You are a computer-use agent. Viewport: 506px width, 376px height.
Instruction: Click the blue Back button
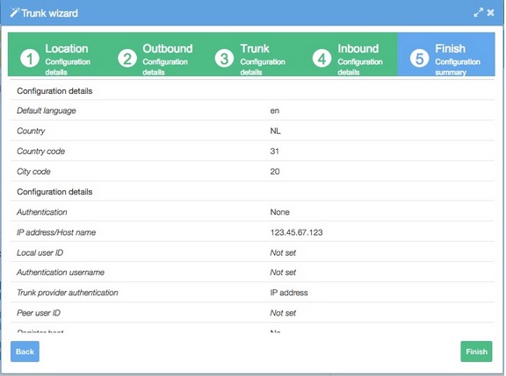pyautogui.click(x=25, y=351)
